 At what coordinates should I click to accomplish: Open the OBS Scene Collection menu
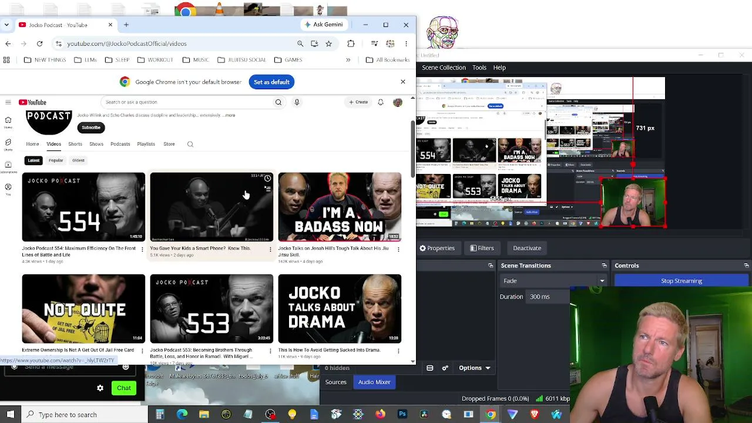tap(444, 68)
